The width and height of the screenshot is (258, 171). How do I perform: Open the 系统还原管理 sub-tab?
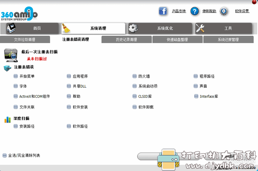[228, 39]
